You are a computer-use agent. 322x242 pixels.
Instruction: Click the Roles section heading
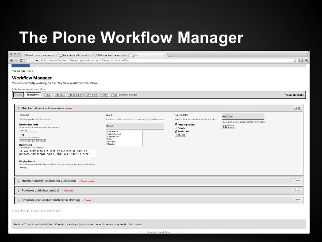click(x=109, y=126)
